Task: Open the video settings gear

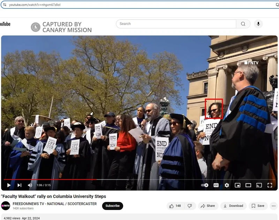Action: point(227,185)
